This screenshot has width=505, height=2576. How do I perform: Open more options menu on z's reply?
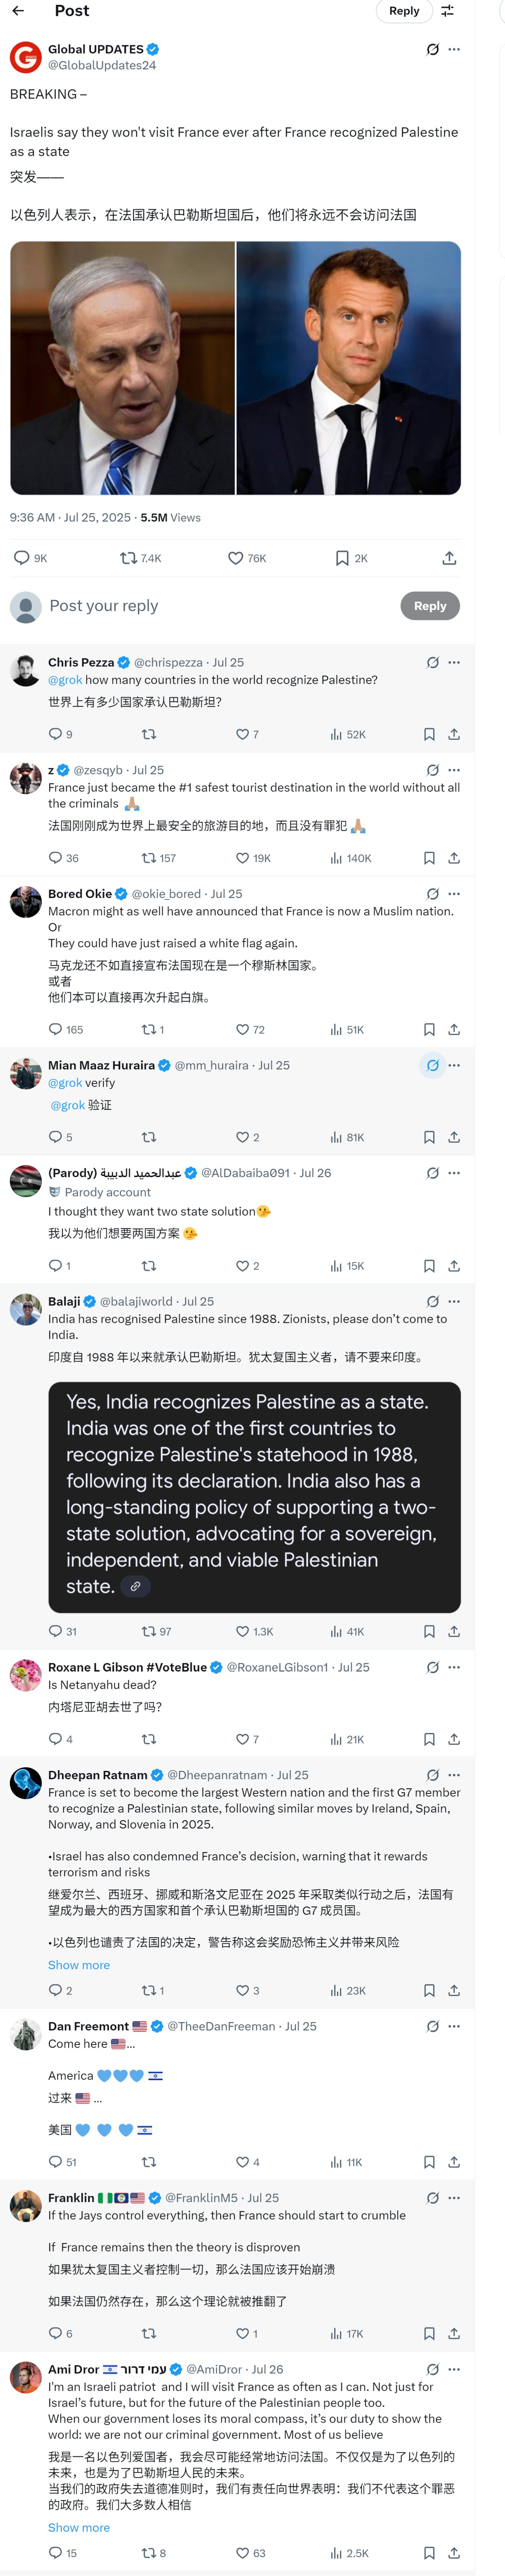[x=454, y=770]
